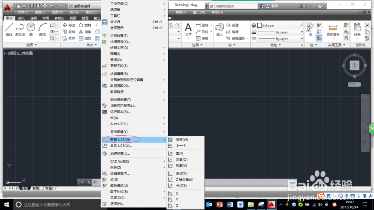Viewport: 374px width, 210px height.
Task: Open the File (文件) menu
Action: tap(23, 12)
